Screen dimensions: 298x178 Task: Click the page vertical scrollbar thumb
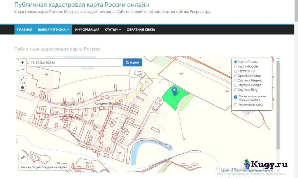pyautogui.click(x=296, y=11)
